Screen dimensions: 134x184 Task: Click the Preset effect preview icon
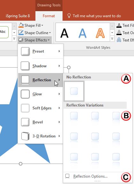coord(25,51)
